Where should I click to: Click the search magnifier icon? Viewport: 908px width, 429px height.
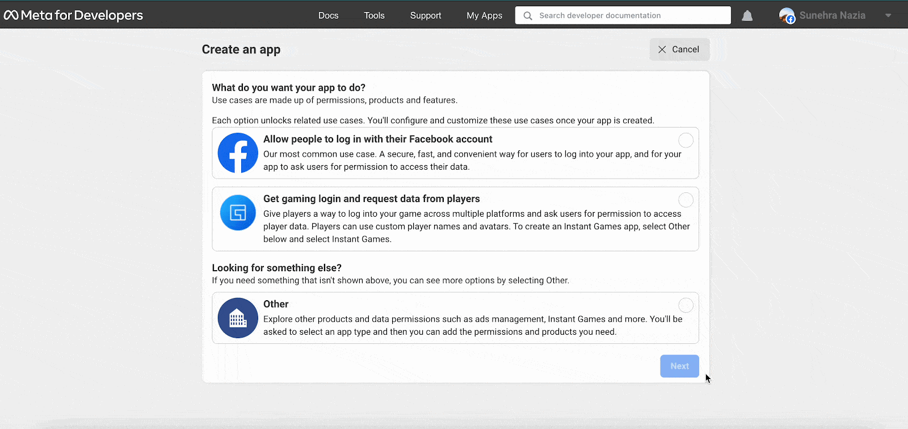click(528, 16)
